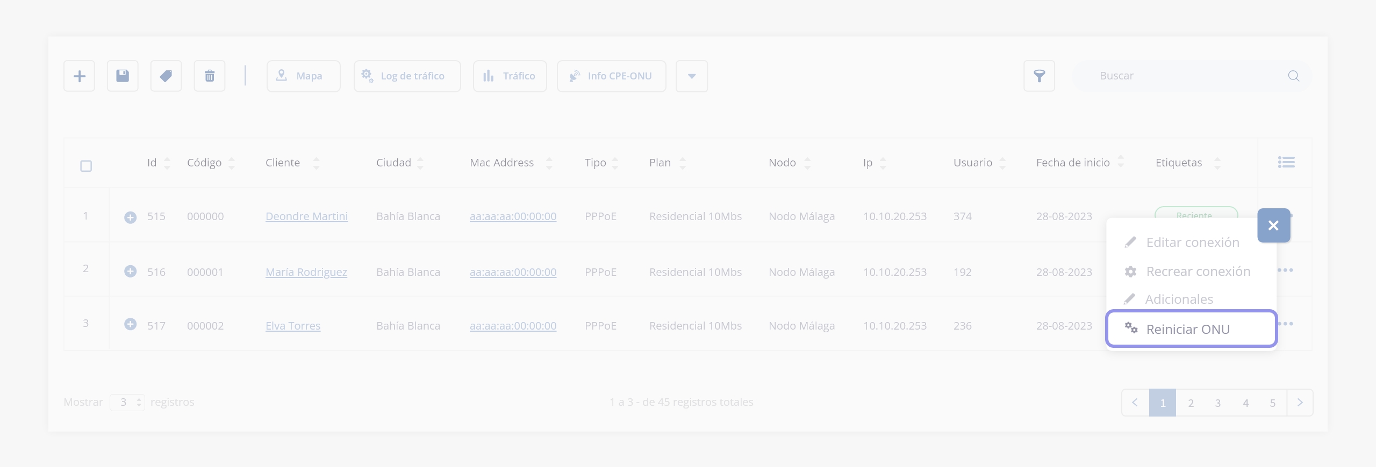This screenshot has width=1376, height=467.
Task: Toggle the select-all checkbox in table header
Action: coord(86,166)
